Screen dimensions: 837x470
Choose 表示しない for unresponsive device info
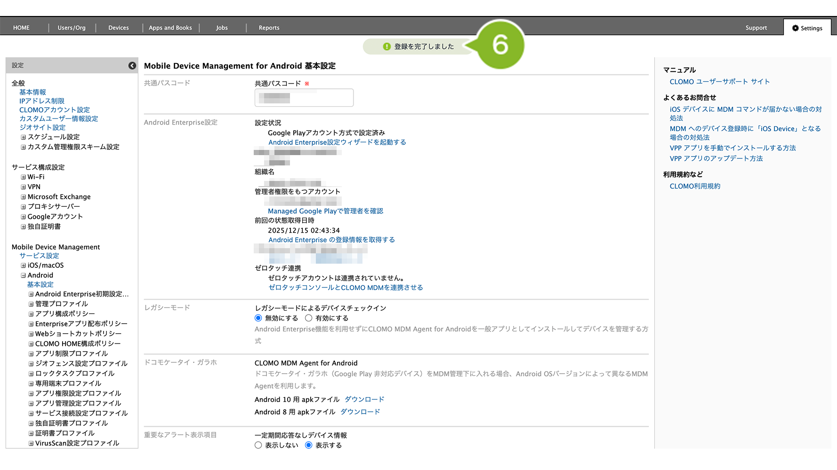pyautogui.click(x=258, y=445)
